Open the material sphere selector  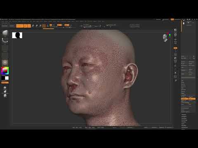pyautogui.click(x=5, y=63)
